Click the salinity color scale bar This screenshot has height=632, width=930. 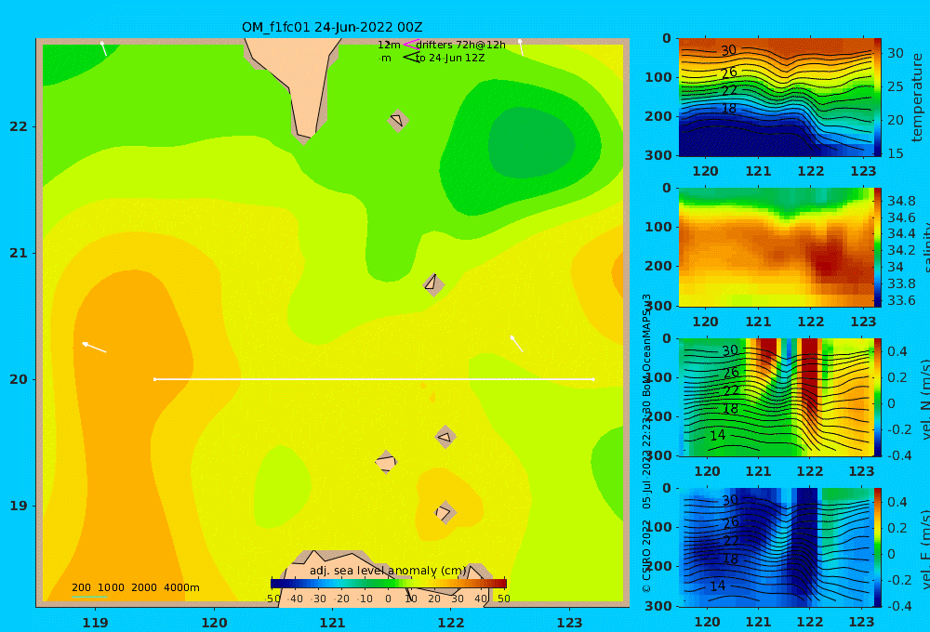click(x=878, y=247)
